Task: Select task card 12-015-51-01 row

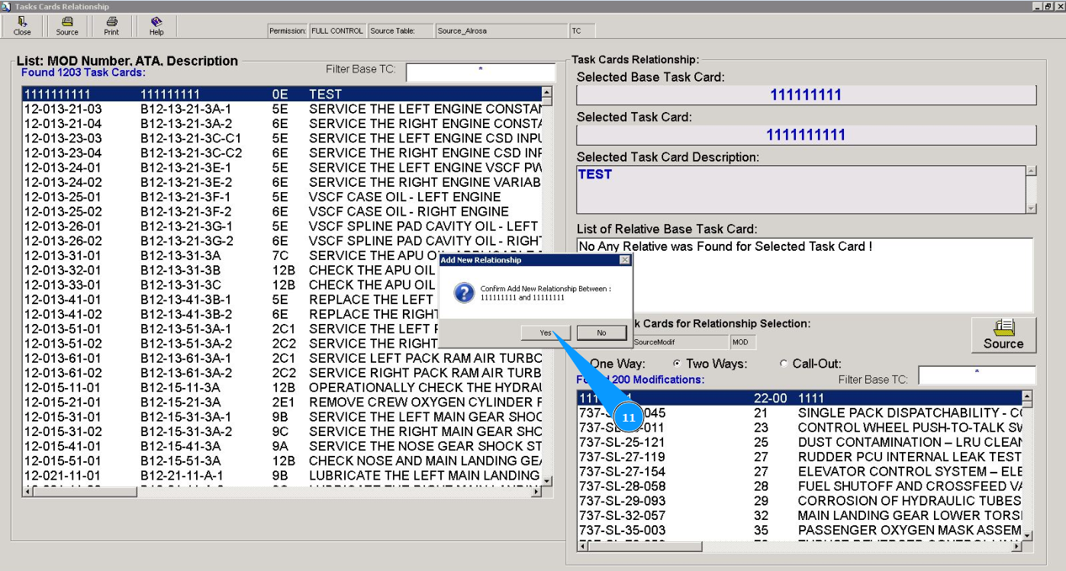Action: (282, 460)
